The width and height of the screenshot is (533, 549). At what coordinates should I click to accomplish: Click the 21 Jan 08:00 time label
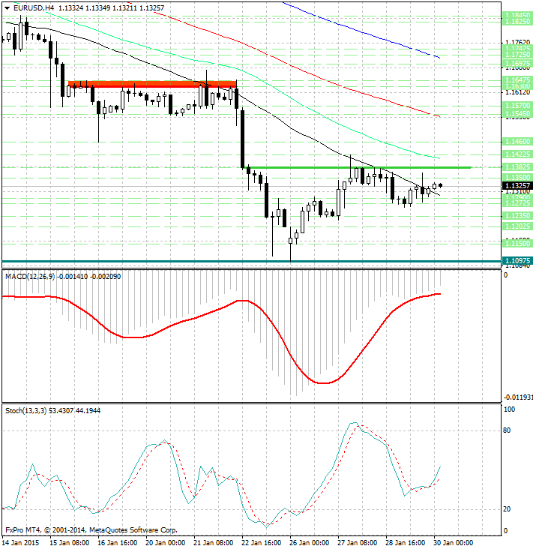click(x=213, y=543)
